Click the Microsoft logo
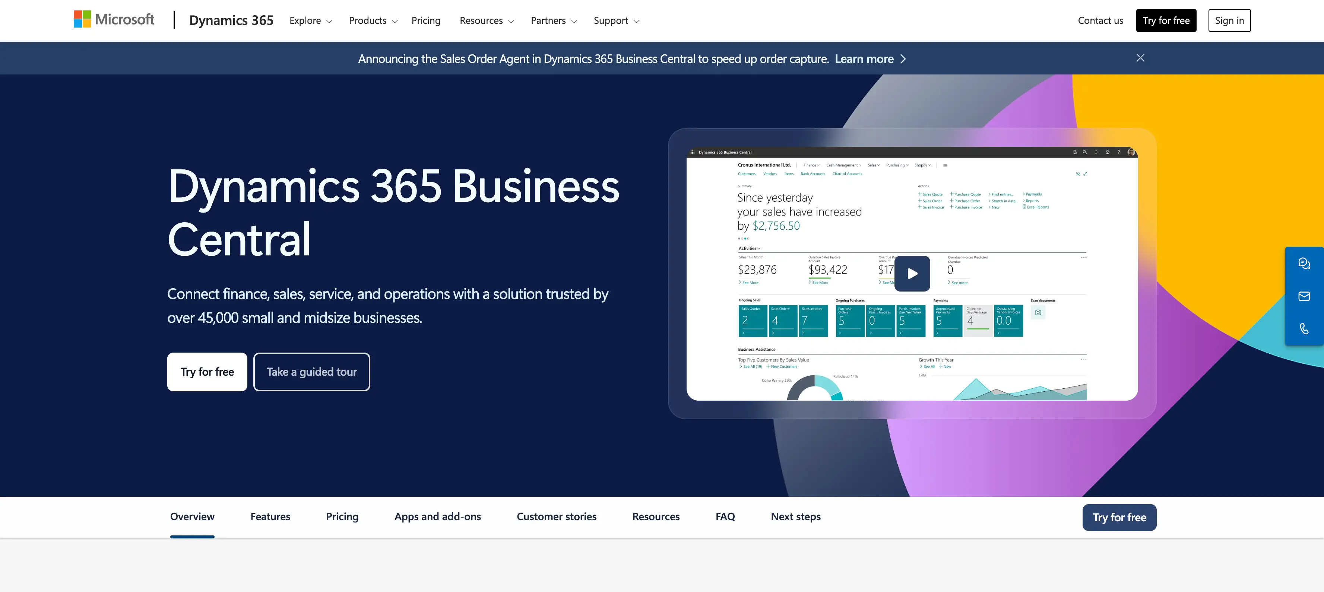Viewport: 1324px width, 592px height. point(114,19)
